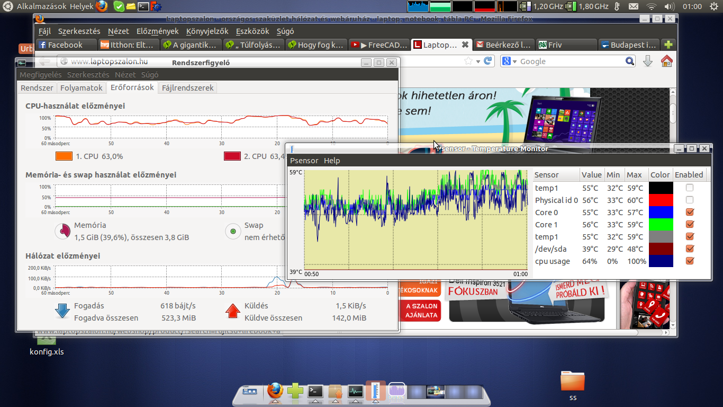Change the 2. CPU red color swatch
This screenshot has height=407, width=723.
tap(232, 156)
